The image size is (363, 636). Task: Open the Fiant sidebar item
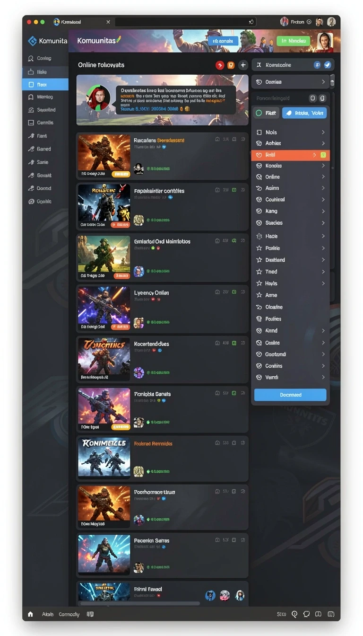click(x=42, y=136)
